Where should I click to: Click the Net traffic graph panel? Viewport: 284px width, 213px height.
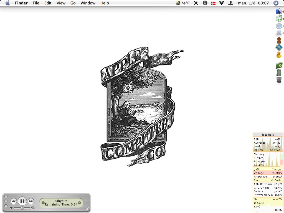(x=268, y=205)
